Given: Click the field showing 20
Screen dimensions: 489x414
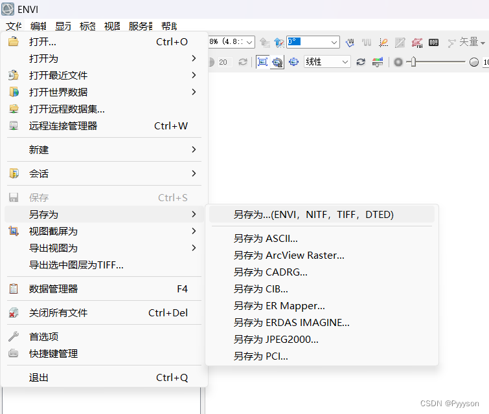Looking at the screenshot, I should (x=224, y=62).
